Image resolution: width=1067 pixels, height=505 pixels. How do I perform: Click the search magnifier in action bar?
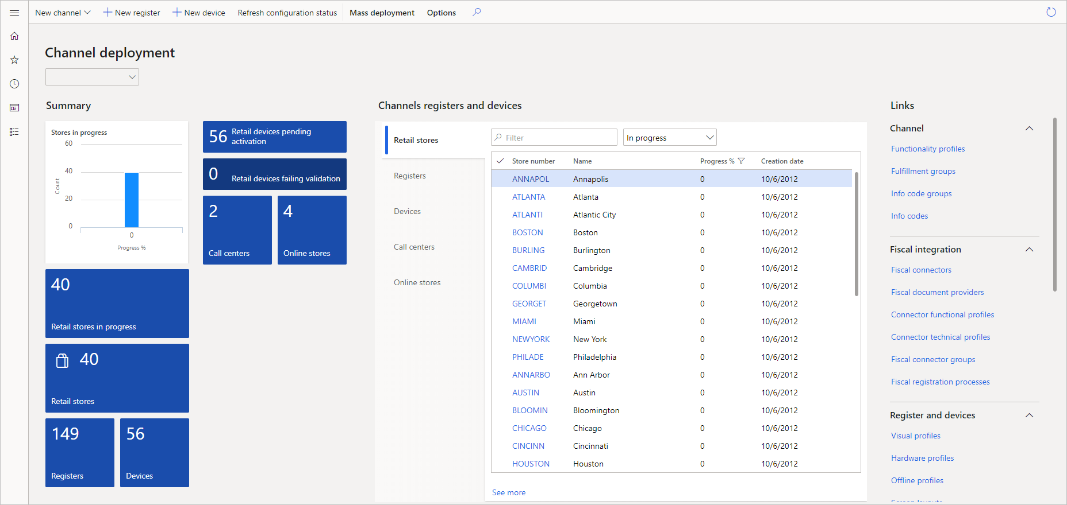tap(477, 12)
